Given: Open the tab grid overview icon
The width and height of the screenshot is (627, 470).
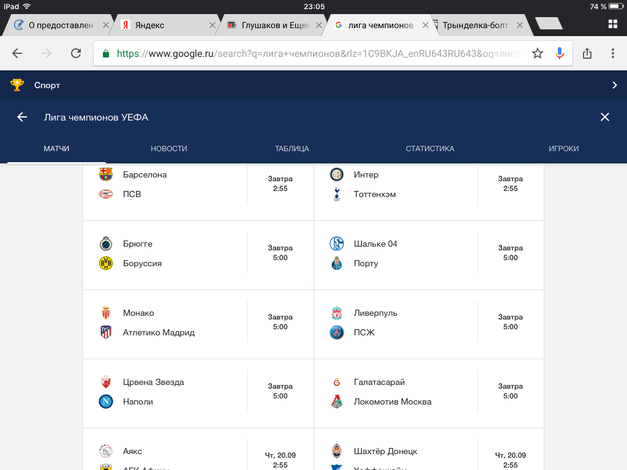Looking at the screenshot, I should pos(612,24).
